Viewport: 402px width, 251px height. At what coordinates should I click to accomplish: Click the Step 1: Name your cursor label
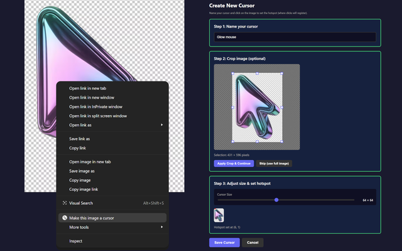click(x=236, y=26)
